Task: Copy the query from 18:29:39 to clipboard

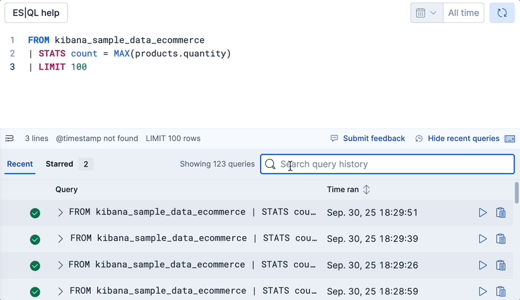Action: [501, 239]
